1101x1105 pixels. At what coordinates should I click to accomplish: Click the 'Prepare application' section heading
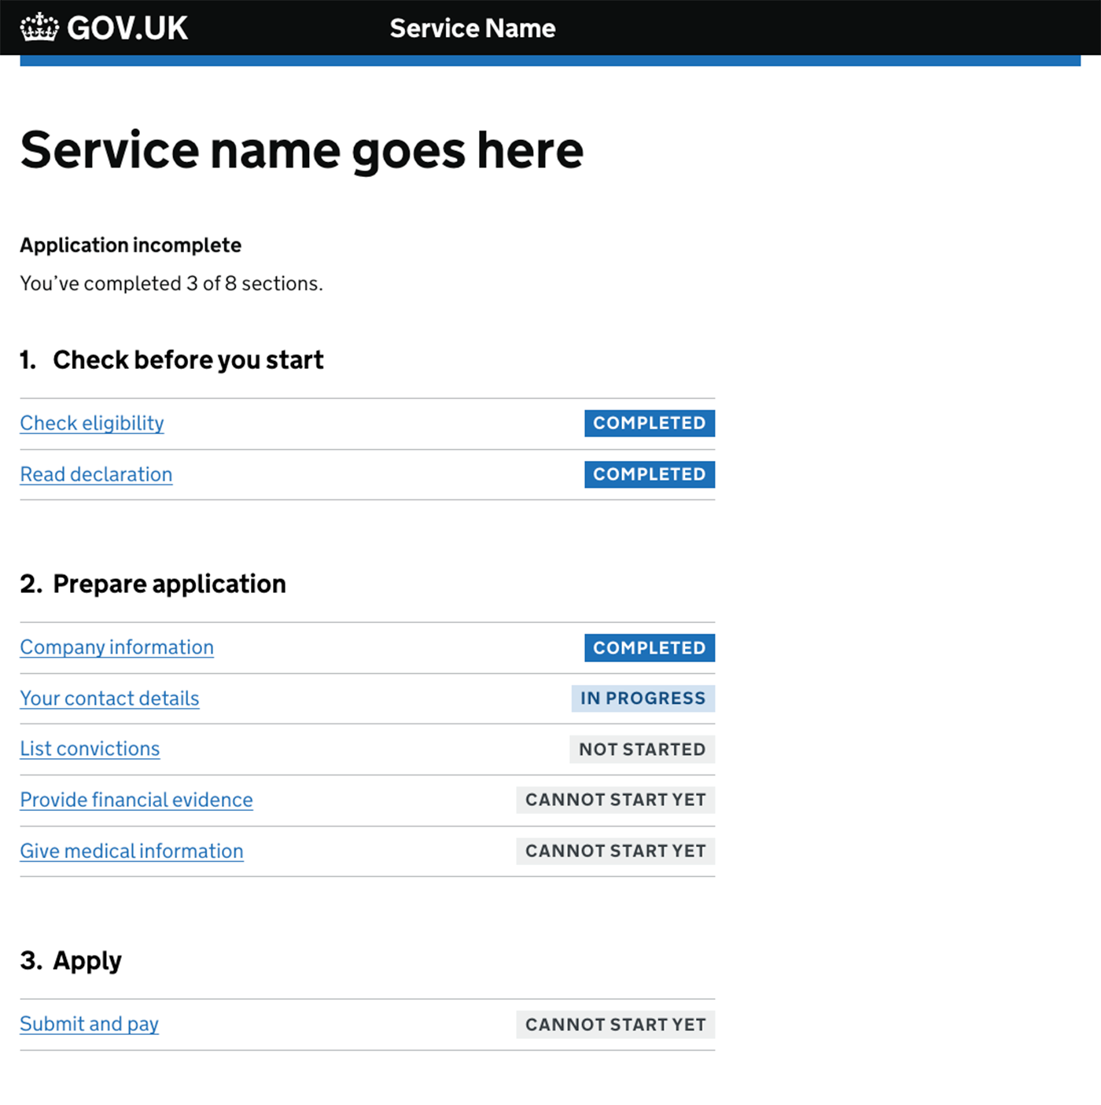coord(169,584)
